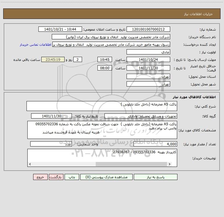224x217 pixels.
Task: Click the تاریخ و ساعت اعلان عمومی label
Action: (104, 29)
